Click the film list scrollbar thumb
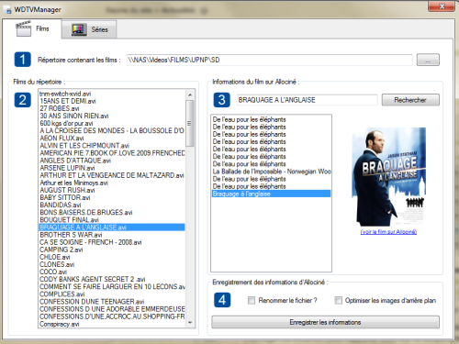This screenshot has height=344, width=459. 190,124
